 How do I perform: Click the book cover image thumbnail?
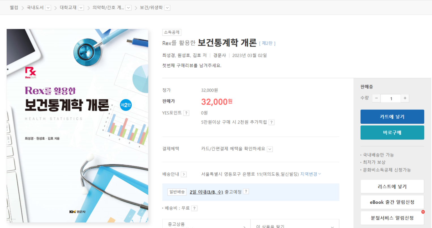click(x=77, y=126)
